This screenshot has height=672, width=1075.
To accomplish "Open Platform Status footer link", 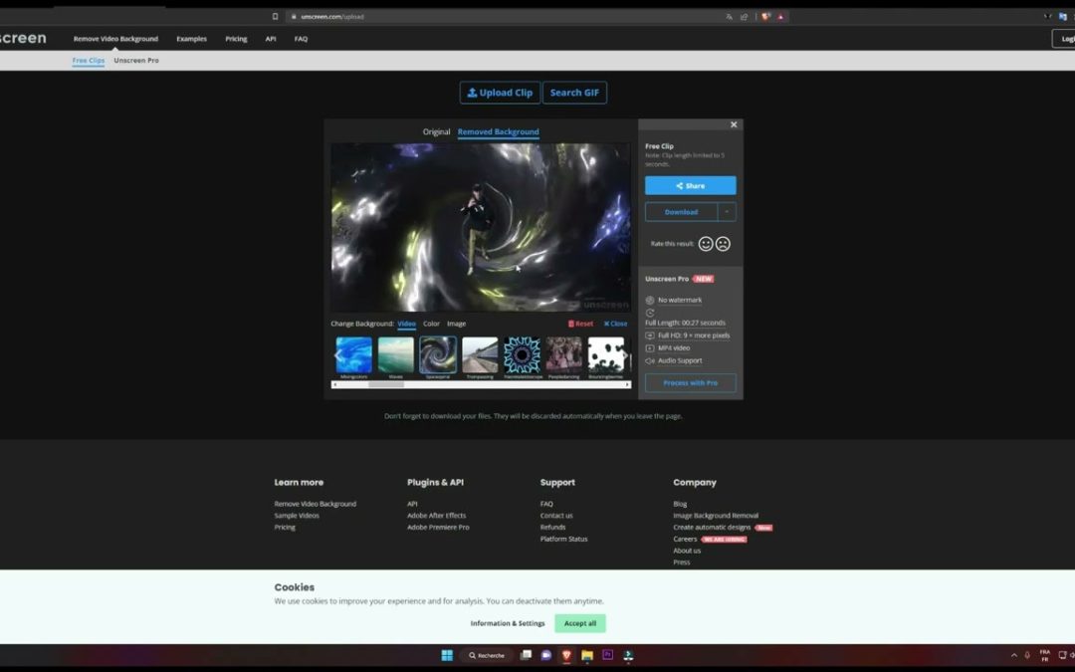I will tap(563, 539).
